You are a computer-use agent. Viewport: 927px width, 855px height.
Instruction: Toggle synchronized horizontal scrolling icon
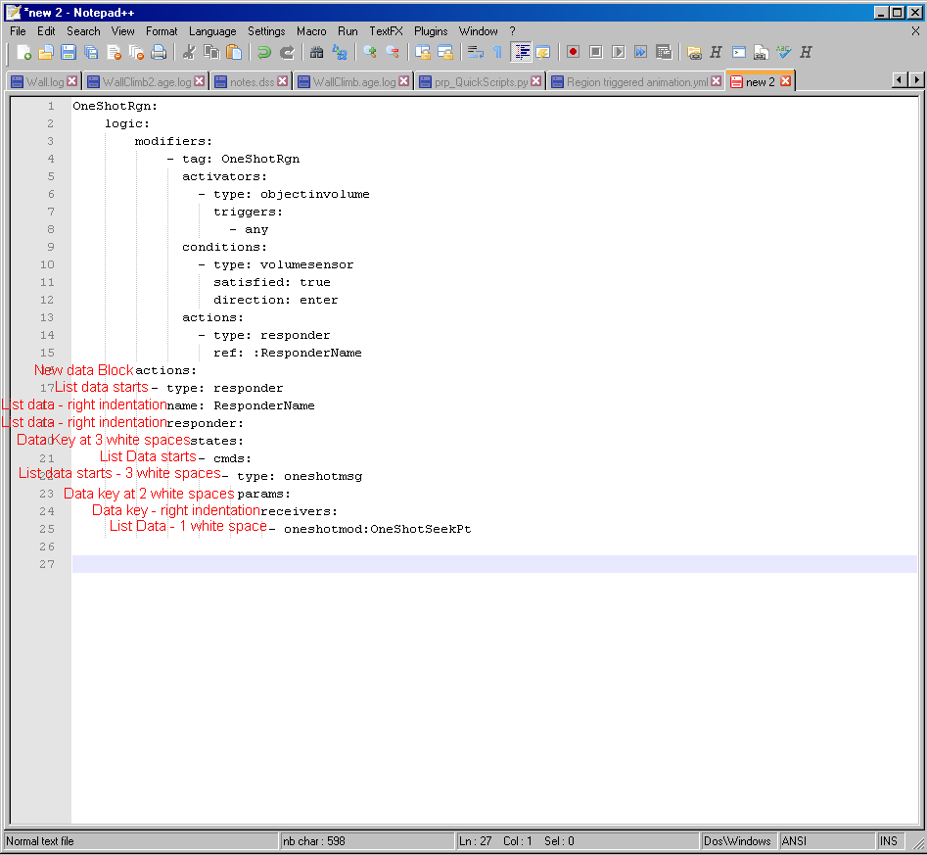(445, 52)
